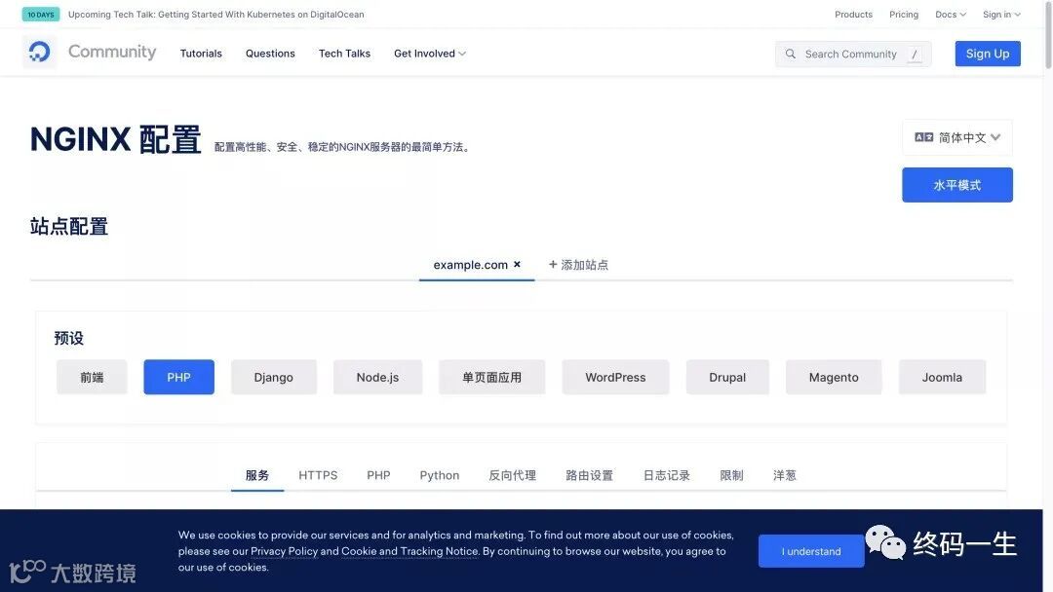Switch to the 日志记录 tab
The height and width of the screenshot is (592, 1053).
(x=666, y=475)
